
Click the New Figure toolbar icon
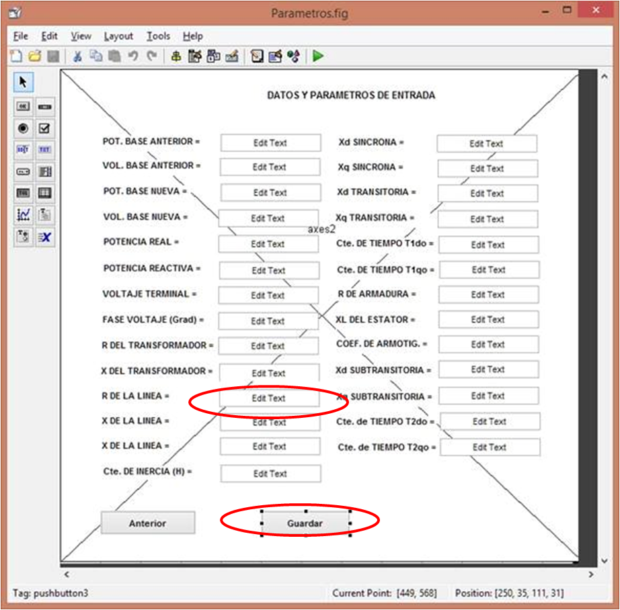pos(16,56)
